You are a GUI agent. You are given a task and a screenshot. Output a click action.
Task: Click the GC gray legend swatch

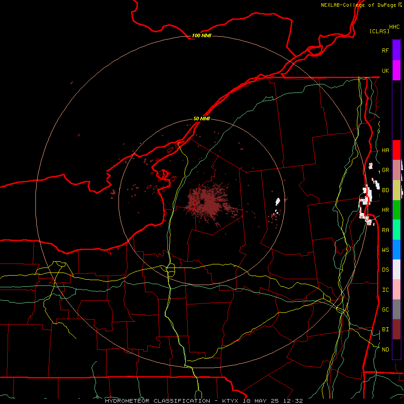(396, 309)
